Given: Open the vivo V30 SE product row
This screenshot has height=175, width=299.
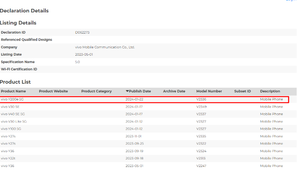Looking at the screenshot, I should click(x=10, y=107).
